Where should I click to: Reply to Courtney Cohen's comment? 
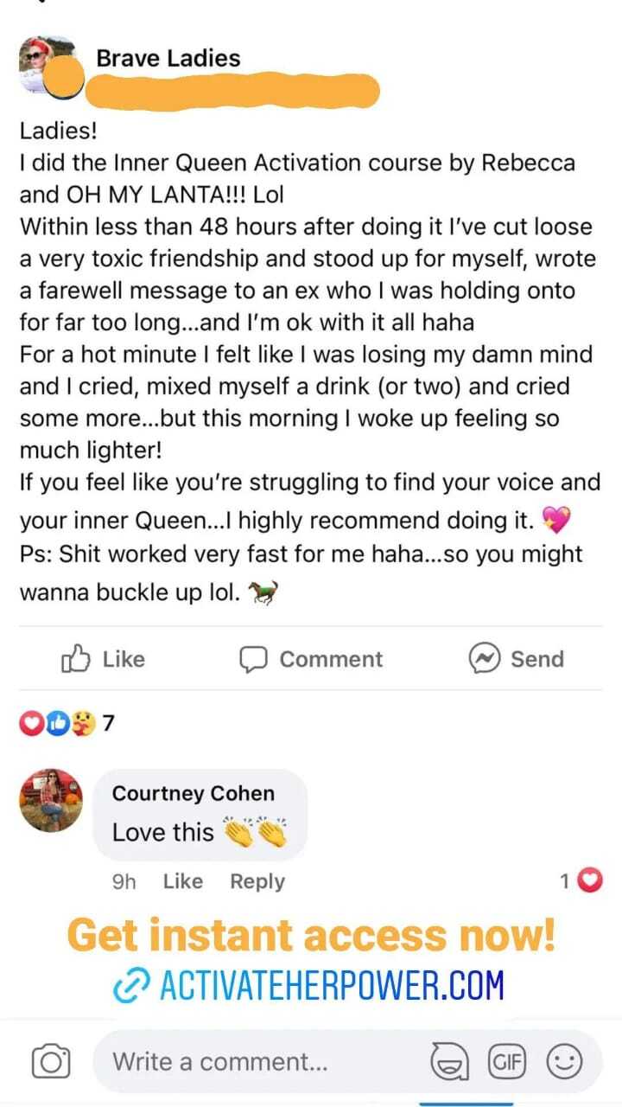pyautogui.click(x=257, y=881)
